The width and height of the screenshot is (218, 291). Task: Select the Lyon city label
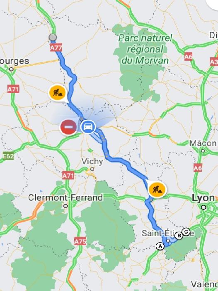point(203,198)
